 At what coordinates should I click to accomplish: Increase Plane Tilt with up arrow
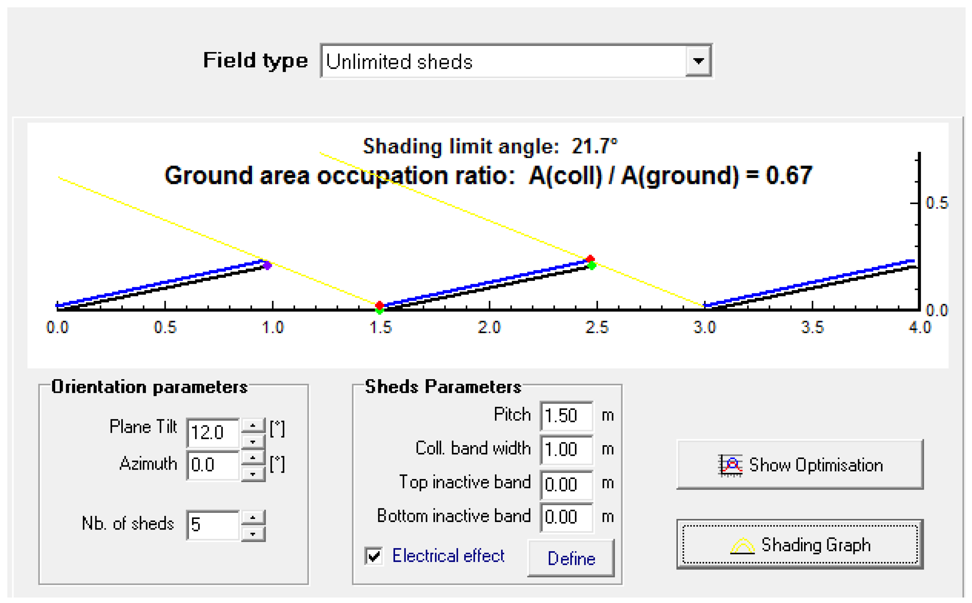point(253,425)
